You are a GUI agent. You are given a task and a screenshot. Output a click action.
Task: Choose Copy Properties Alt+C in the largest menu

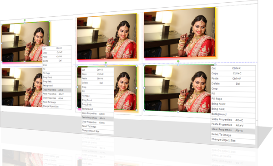tap(233, 120)
